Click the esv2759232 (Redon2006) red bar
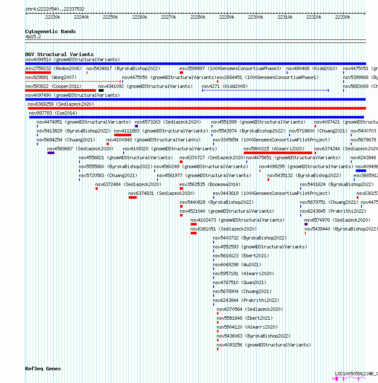 [x=38, y=73]
